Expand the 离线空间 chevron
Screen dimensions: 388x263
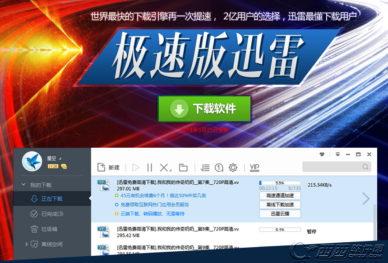click(x=26, y=244)
